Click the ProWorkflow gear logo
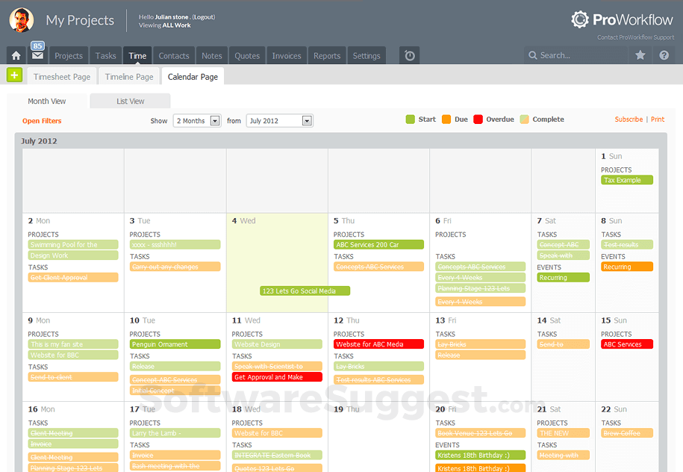The width and height of the screenshot is (683, 472). [x=581, y=19]
